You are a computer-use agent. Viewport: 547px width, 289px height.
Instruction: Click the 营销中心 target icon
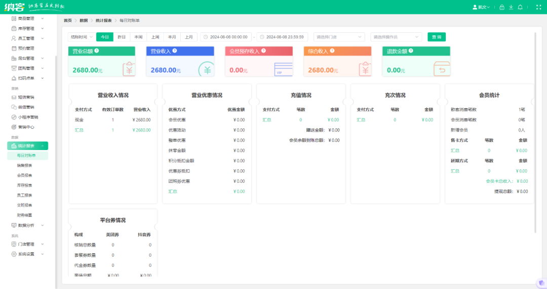pos(14,127)
